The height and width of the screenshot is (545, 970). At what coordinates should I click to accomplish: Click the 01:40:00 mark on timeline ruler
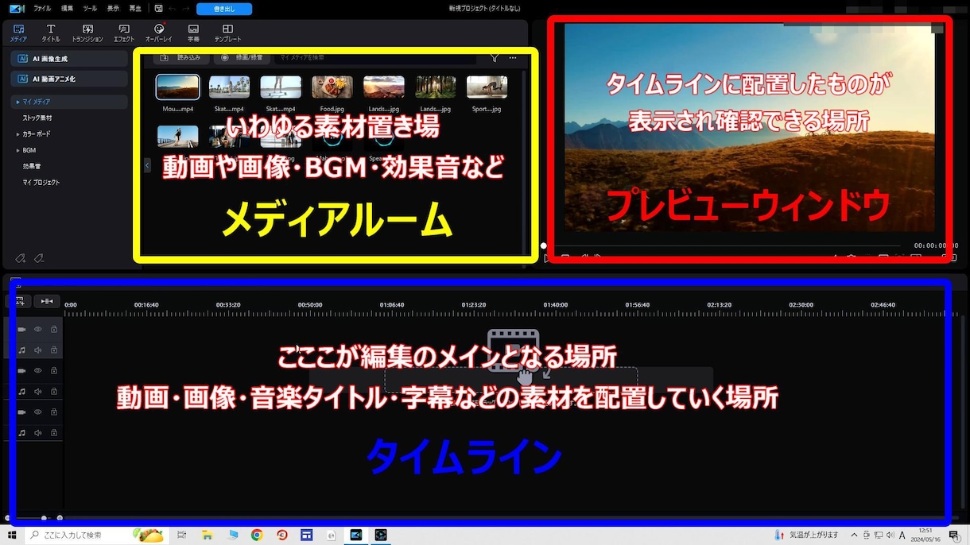556,305
